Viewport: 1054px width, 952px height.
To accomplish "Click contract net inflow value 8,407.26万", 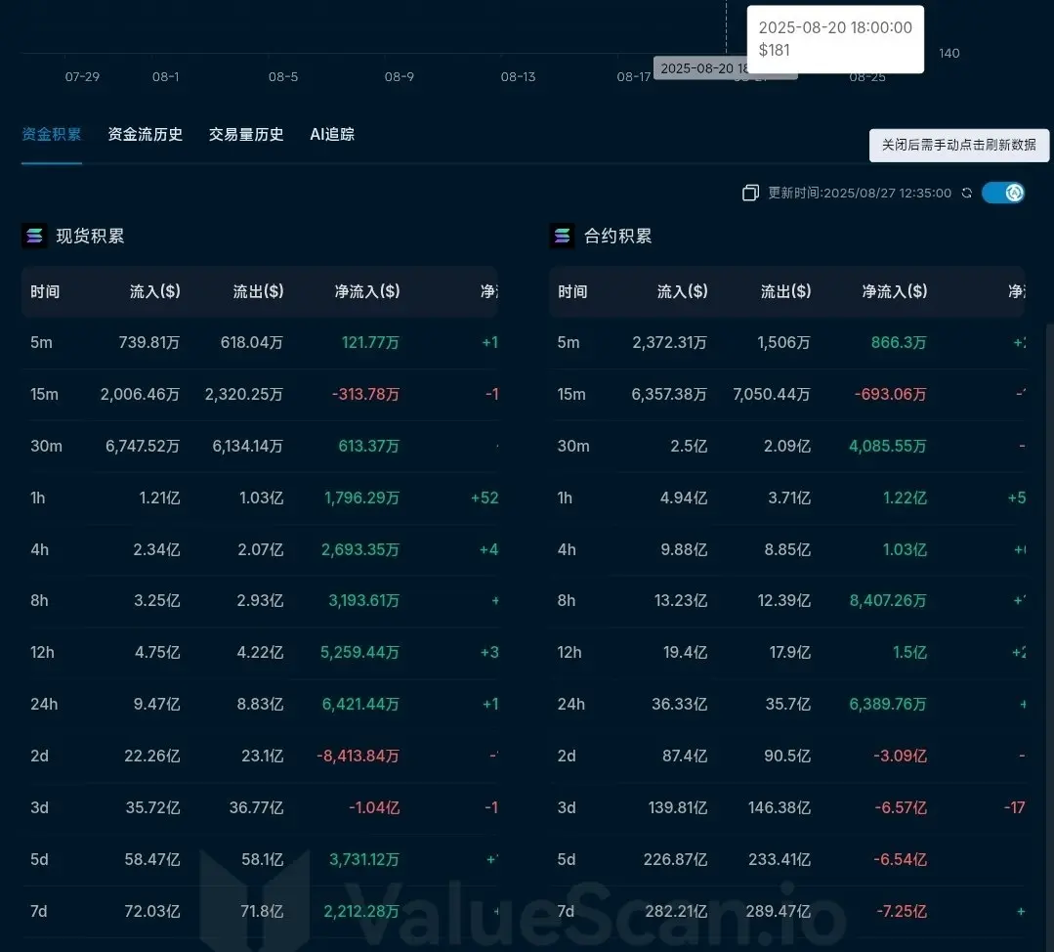I will [888, 600].
